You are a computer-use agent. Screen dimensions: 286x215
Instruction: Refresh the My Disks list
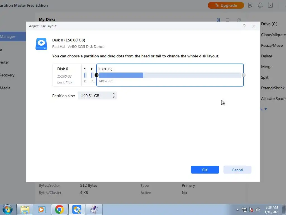[x=239, y=20]
